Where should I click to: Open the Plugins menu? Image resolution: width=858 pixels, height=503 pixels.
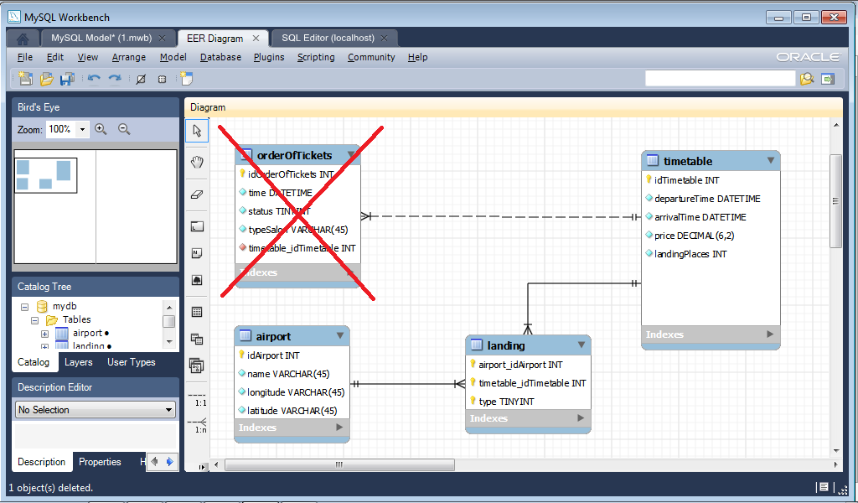click(269, 57)
